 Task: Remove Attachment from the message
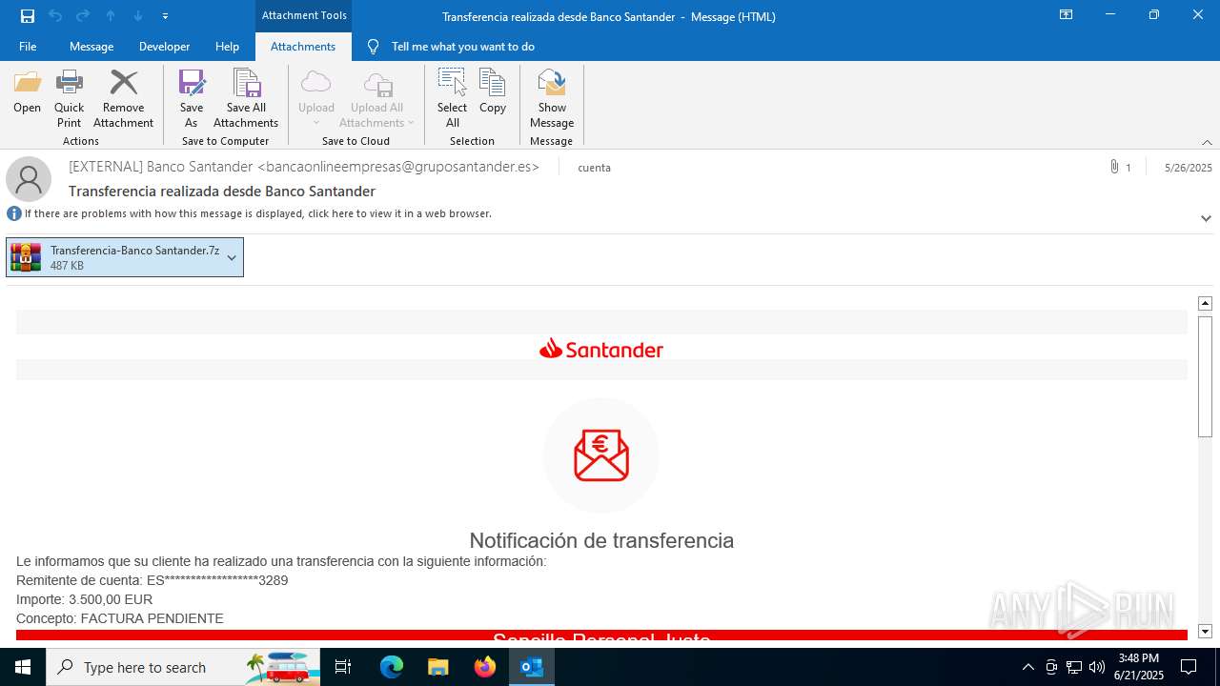click(x=123, y=99)
